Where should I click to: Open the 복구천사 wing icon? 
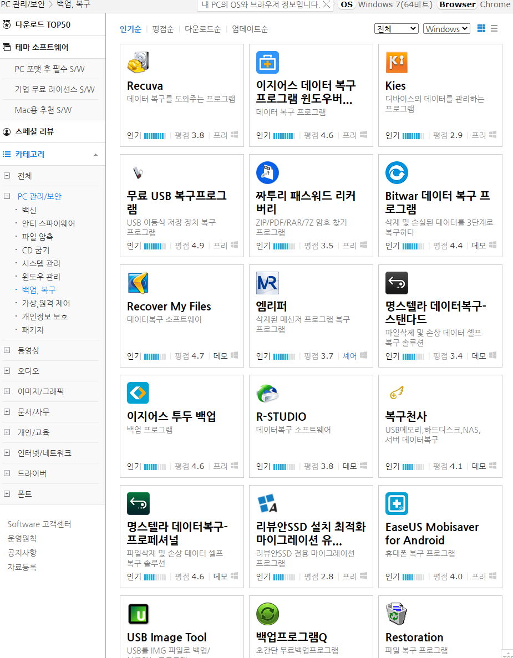click(x=397, y=393)
